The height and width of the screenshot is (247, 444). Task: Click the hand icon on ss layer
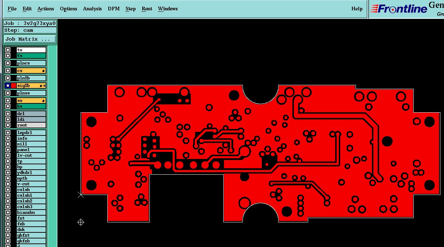point(44,101)
